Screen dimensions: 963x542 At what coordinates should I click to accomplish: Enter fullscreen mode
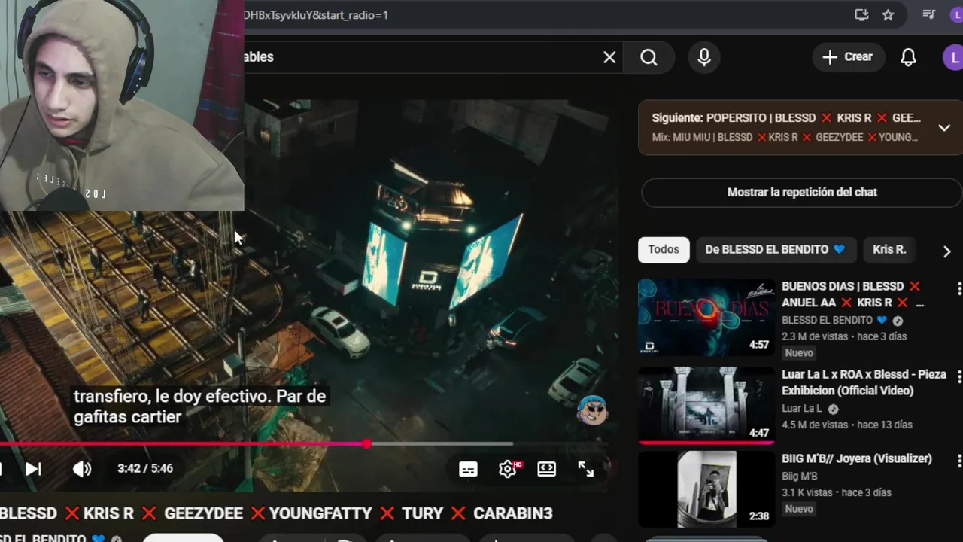586,469
